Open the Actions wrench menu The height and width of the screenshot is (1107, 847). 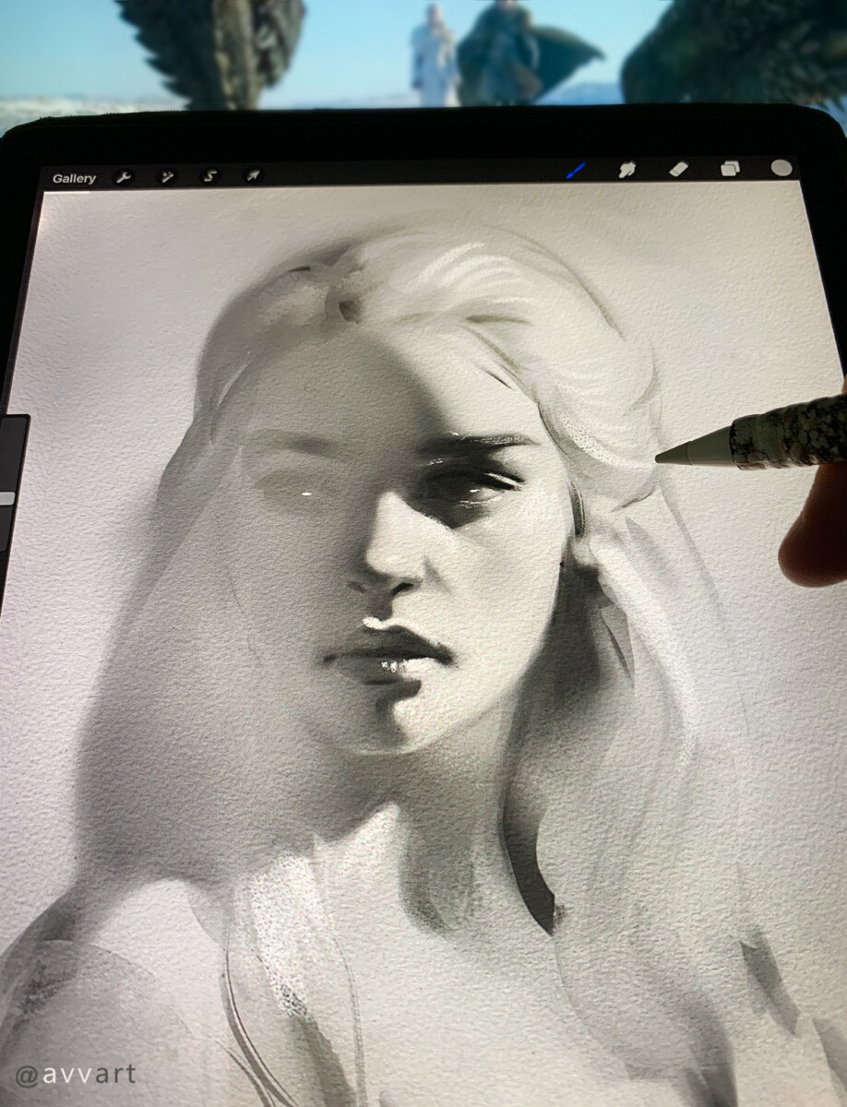(124, 177)
